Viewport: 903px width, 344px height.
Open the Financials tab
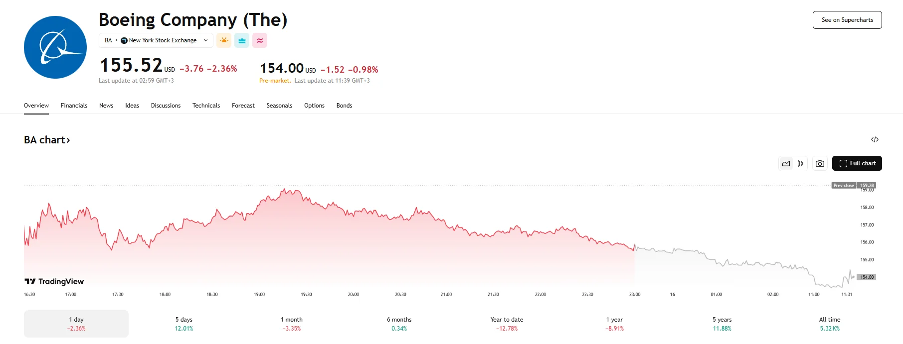coord(74,106)
